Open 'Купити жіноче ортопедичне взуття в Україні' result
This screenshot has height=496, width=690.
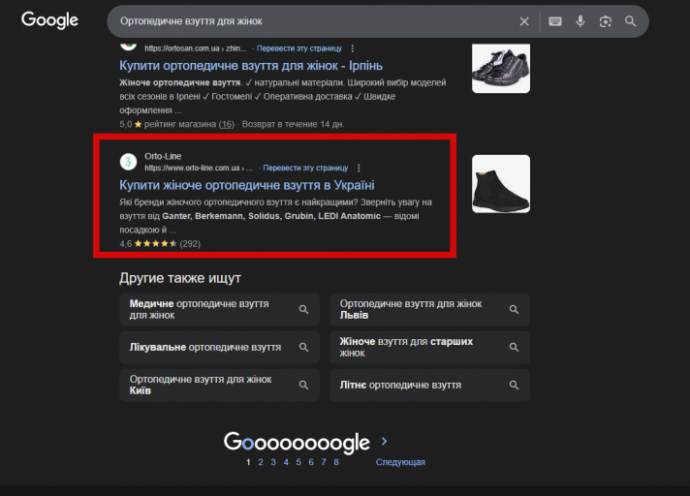(247, 185)
